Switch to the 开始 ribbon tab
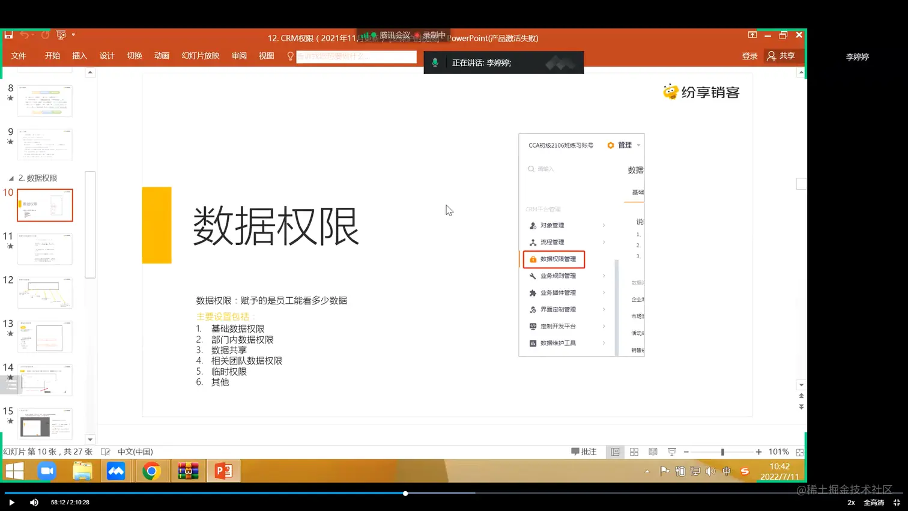Image resolution: width=908 pixels, height=511 pixels. point(52,56)
